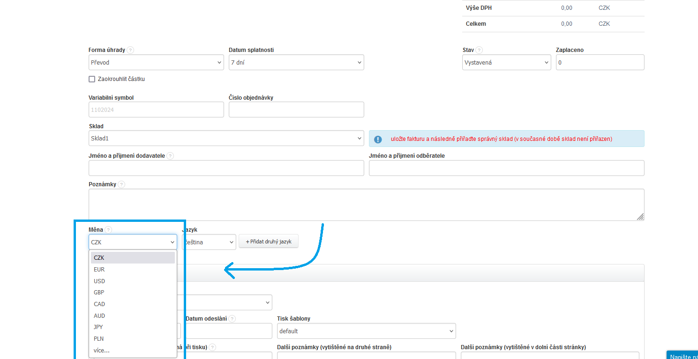Click into the Číslo objednávky field
The width and height of the screenshot is (698, 359).
point(296,110)
